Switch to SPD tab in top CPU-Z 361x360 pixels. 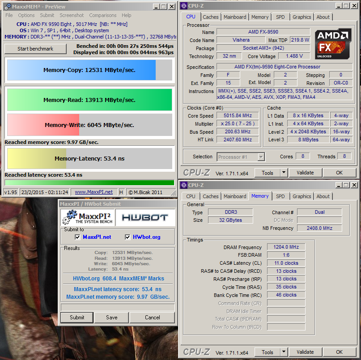(280, 17)
